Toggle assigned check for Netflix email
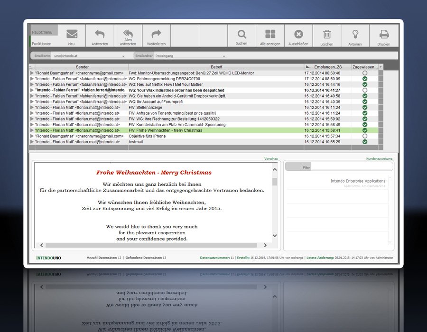This screenshot has width=427, height=332. [365, 84]
